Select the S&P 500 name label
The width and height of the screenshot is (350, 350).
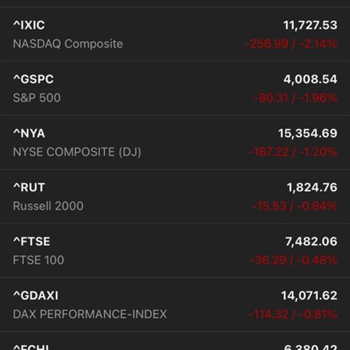click(37, 98)
